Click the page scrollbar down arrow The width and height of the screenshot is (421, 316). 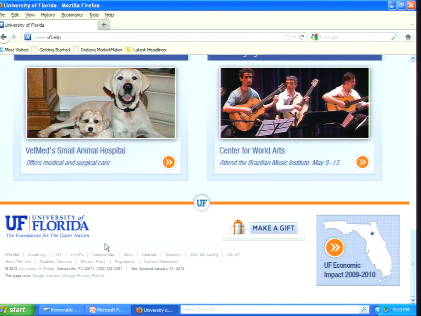tap(413, 300)
